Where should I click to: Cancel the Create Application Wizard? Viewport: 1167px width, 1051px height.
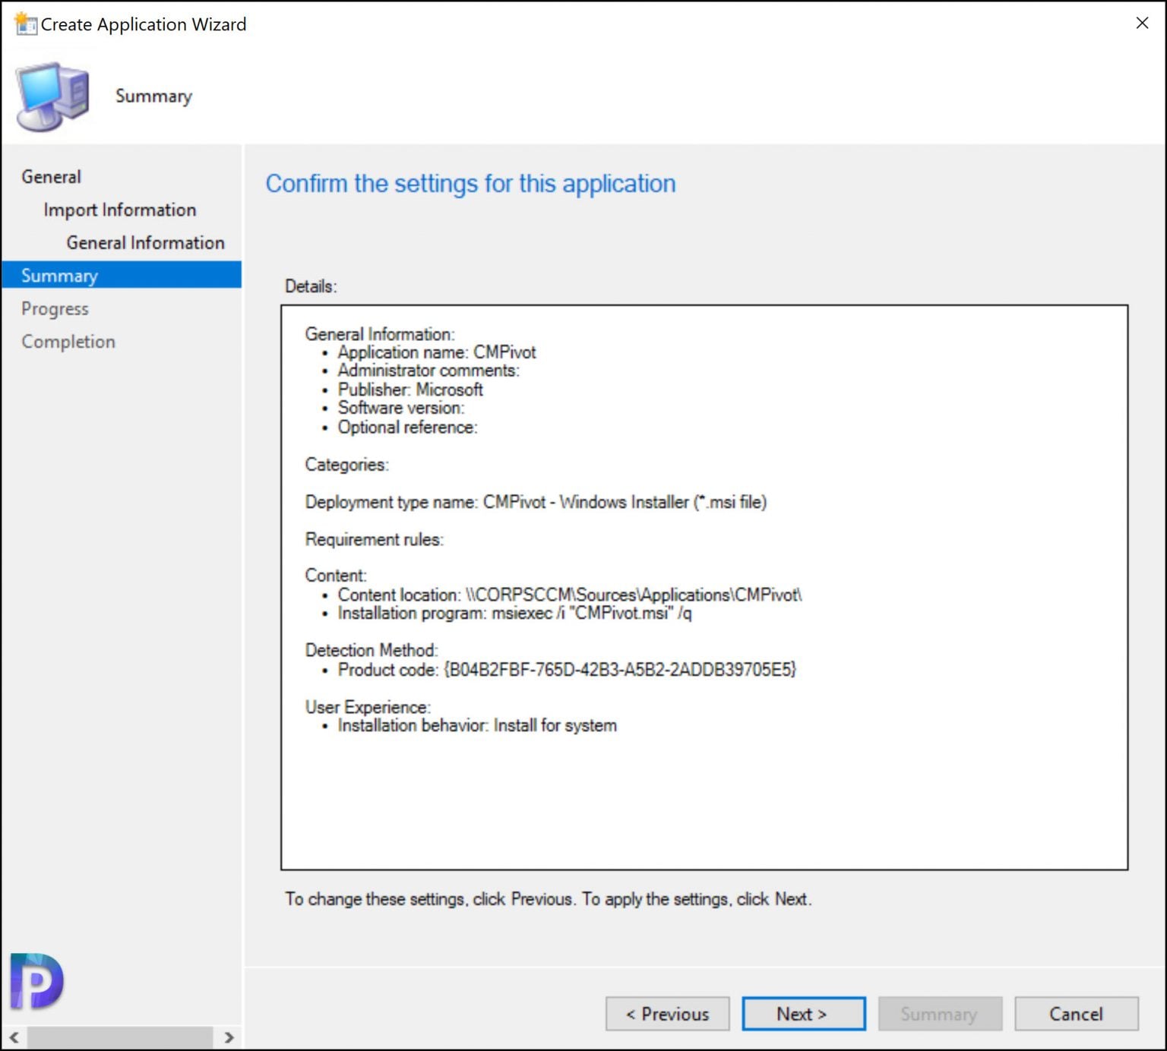[x=1076, y=1014]
